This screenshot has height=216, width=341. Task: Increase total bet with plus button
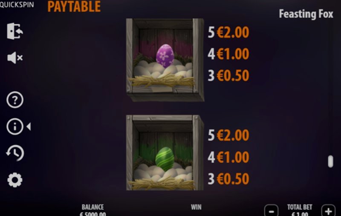tap(328, 211)
